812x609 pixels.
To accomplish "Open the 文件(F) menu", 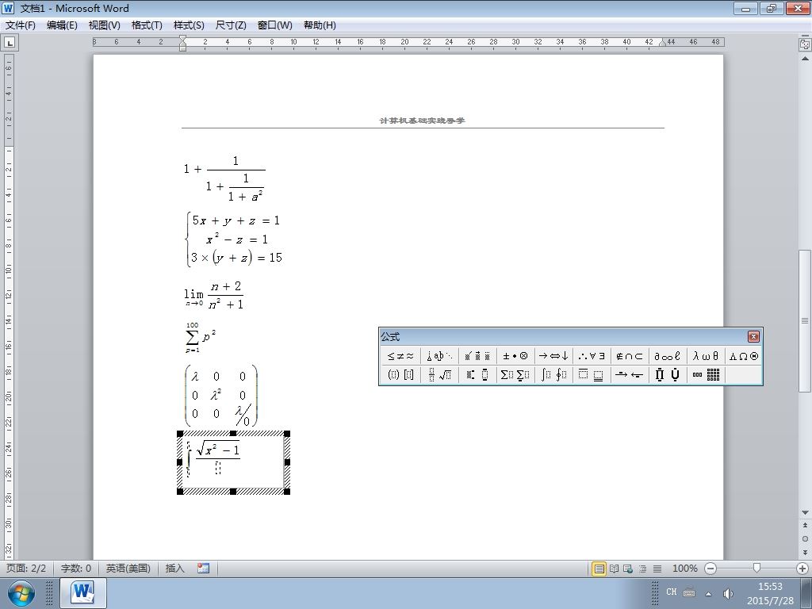I will (x=20, y=25).
